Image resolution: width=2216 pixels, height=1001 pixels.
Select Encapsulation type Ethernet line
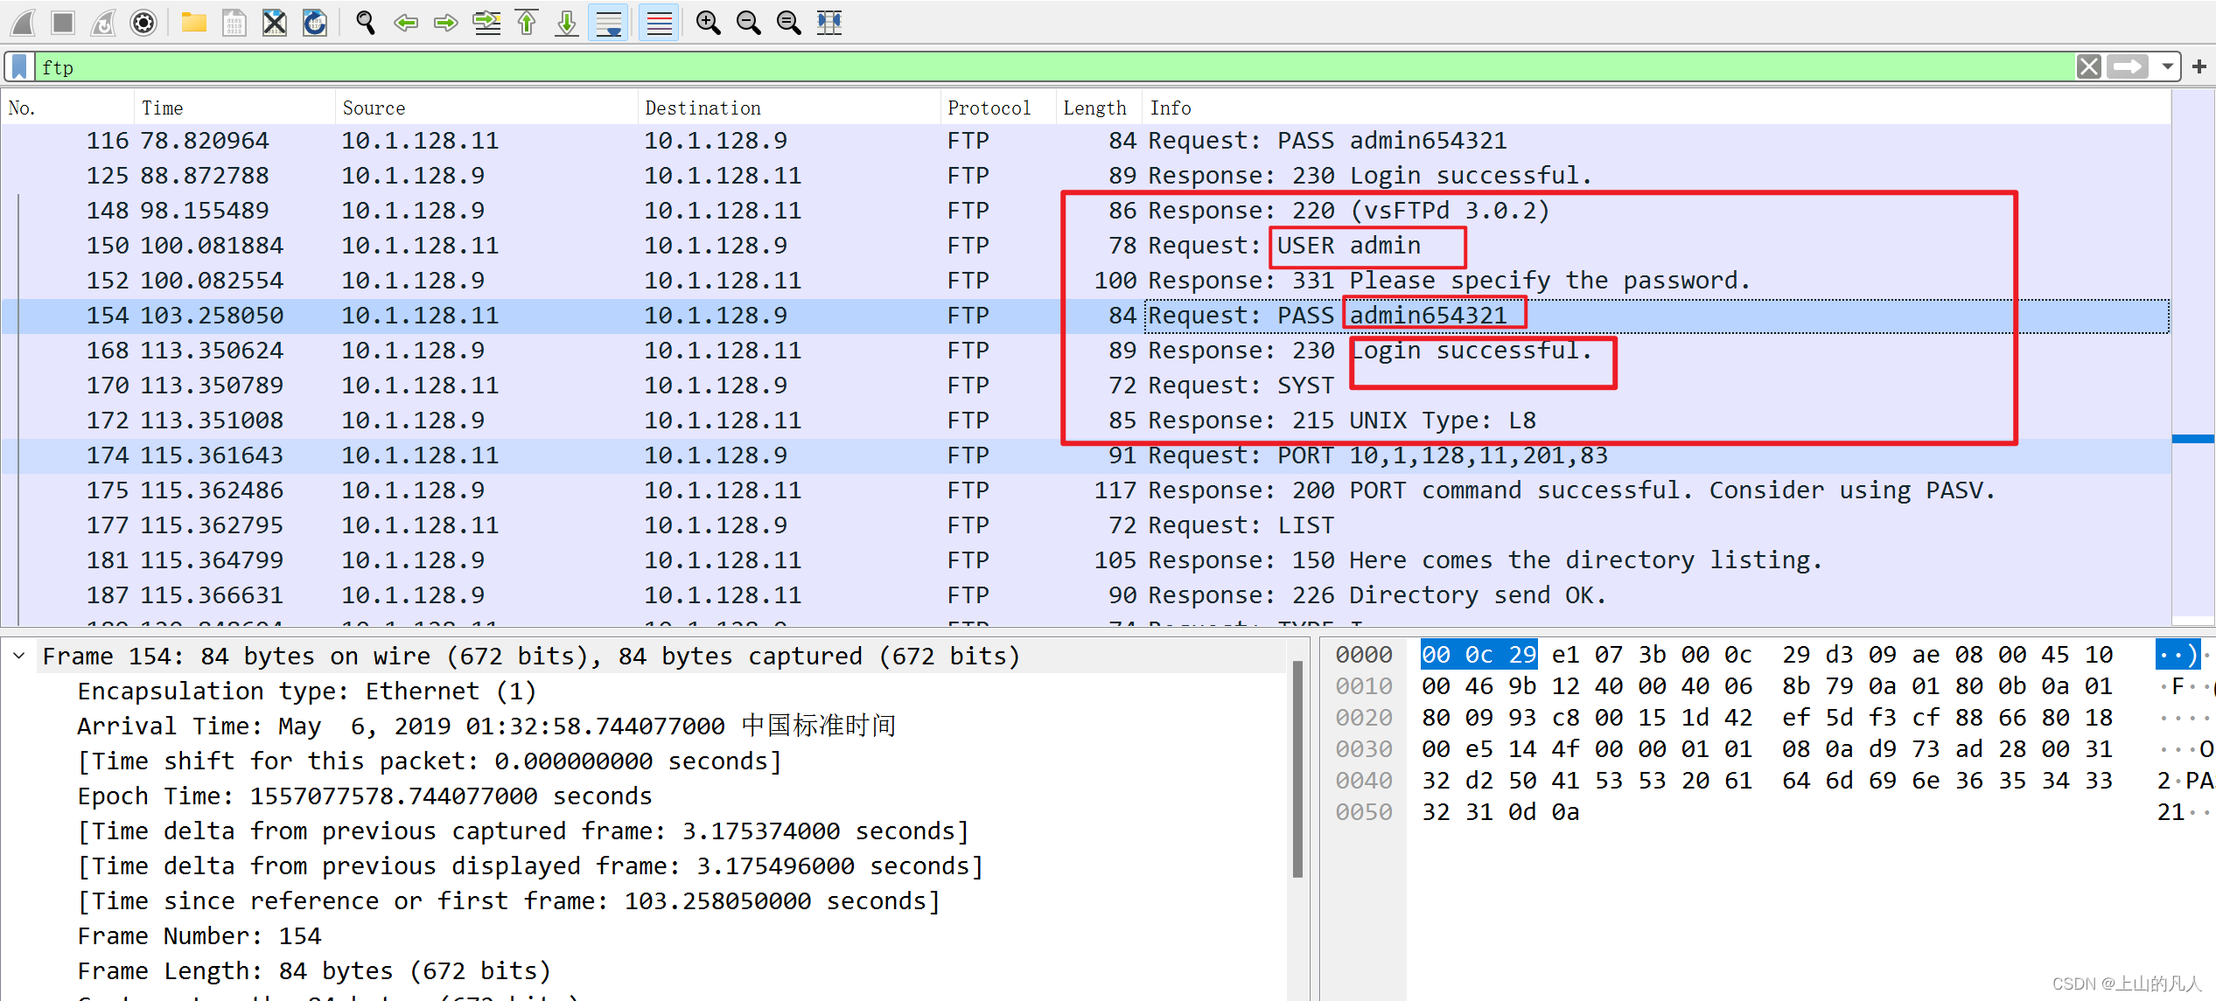coord(306,691)
